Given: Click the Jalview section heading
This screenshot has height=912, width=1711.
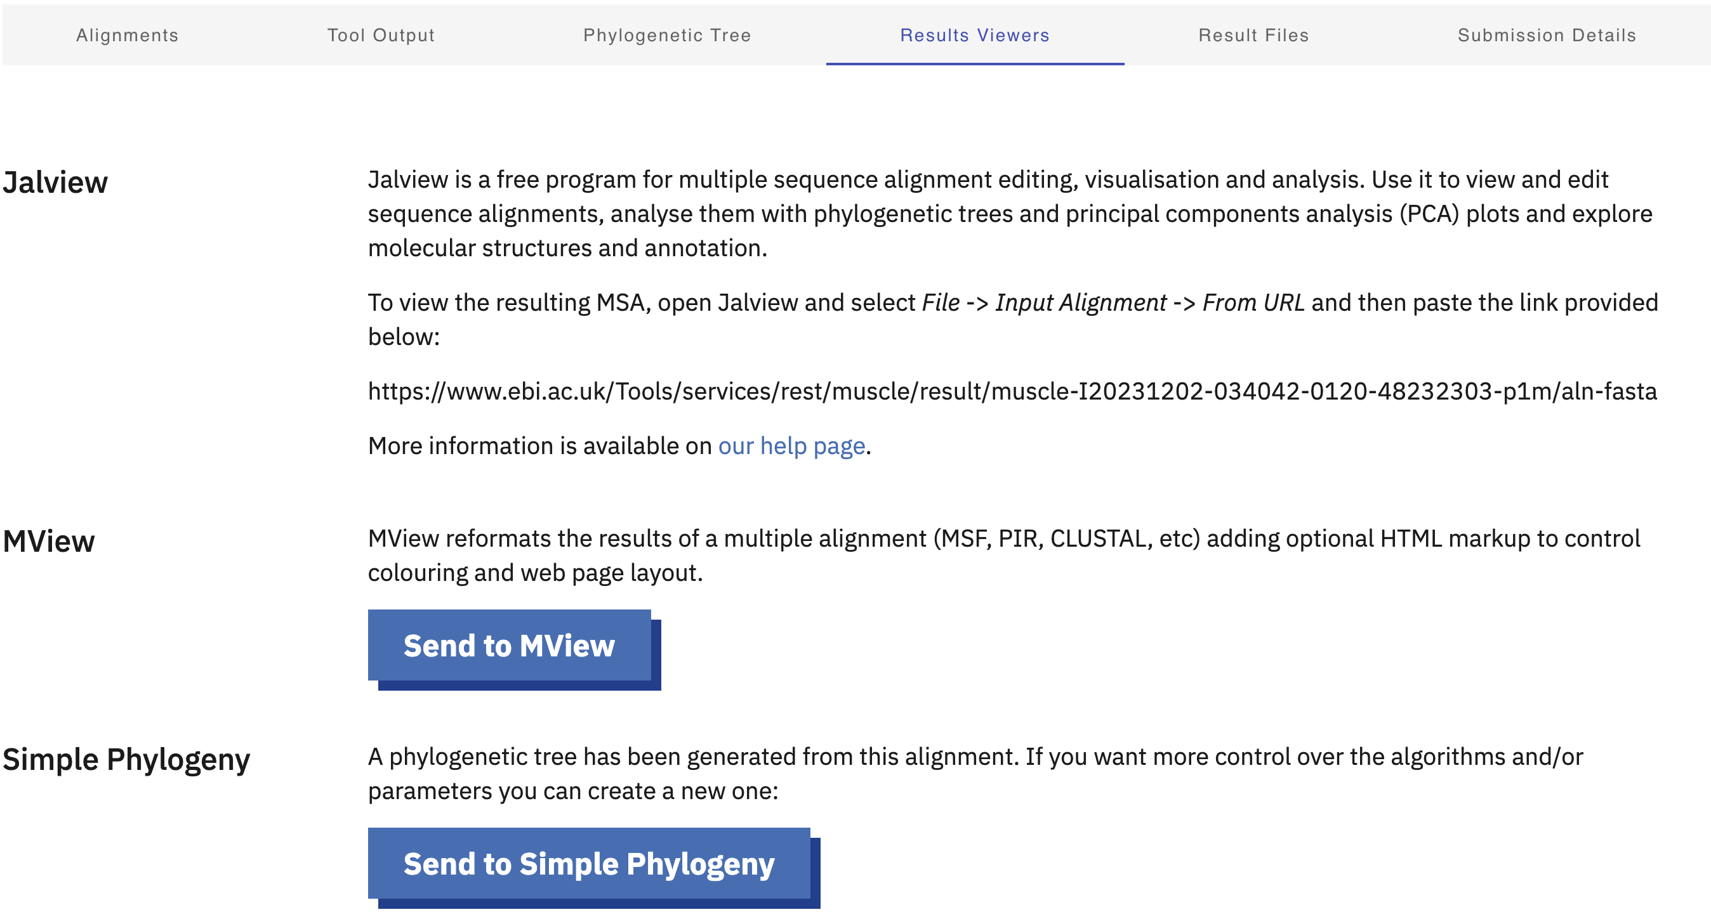Looking at the screenshot, I should coord(55,182).
